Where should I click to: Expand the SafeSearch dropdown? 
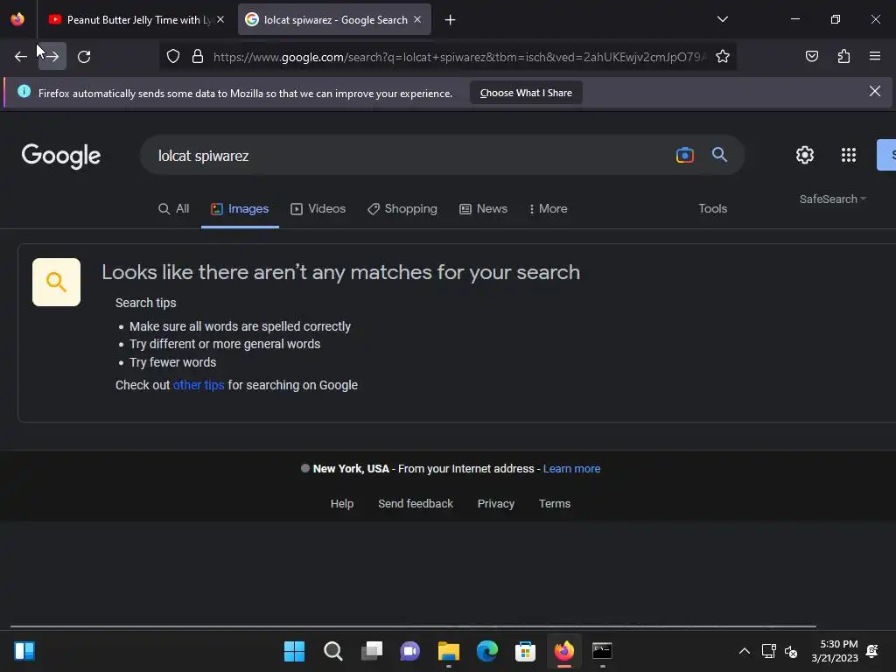pos(833,199)
